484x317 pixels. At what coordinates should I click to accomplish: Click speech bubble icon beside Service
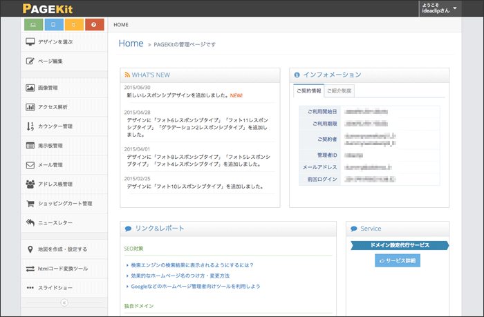click(354, 229)
